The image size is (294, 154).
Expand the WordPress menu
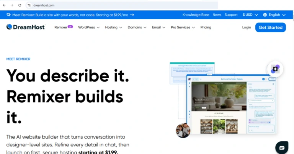click(89, 27)
